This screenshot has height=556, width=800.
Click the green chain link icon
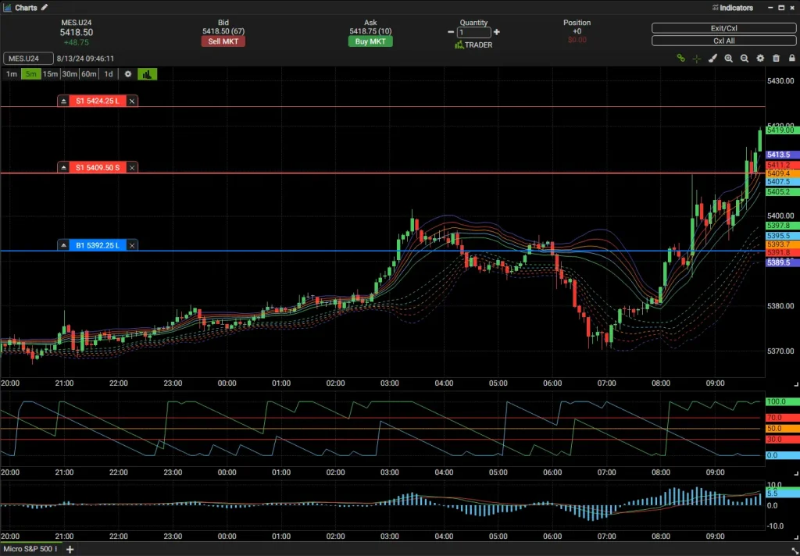[x=680, y=59]
